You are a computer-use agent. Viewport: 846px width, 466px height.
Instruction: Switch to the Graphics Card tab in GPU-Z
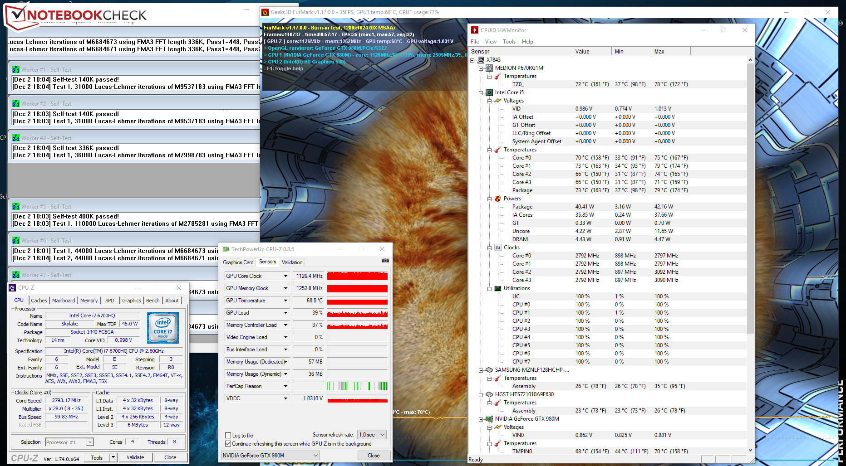(x=238, y=262)
